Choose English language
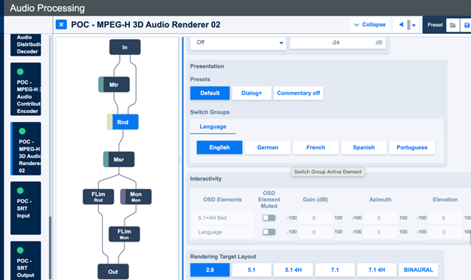Viewport: 471px width, 280px height. [220, 148]
